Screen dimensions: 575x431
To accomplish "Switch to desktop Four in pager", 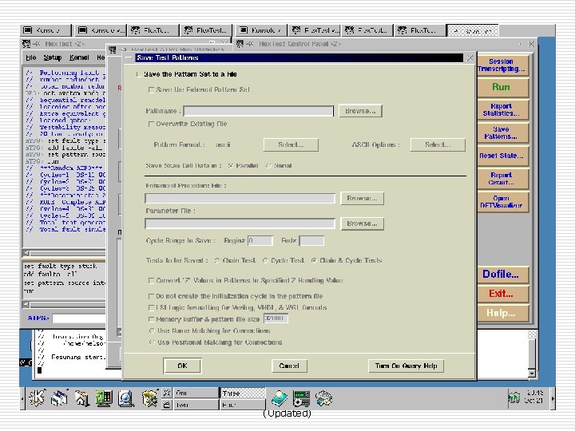I will pos(242,405).
